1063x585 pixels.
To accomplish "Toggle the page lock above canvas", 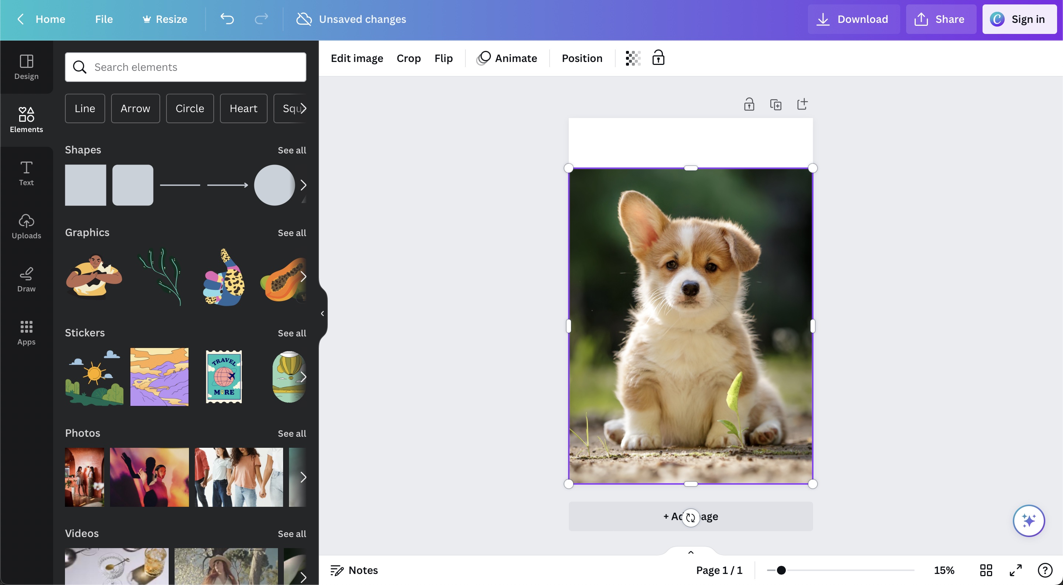I will pyautogui.click(x=749, y=105).
